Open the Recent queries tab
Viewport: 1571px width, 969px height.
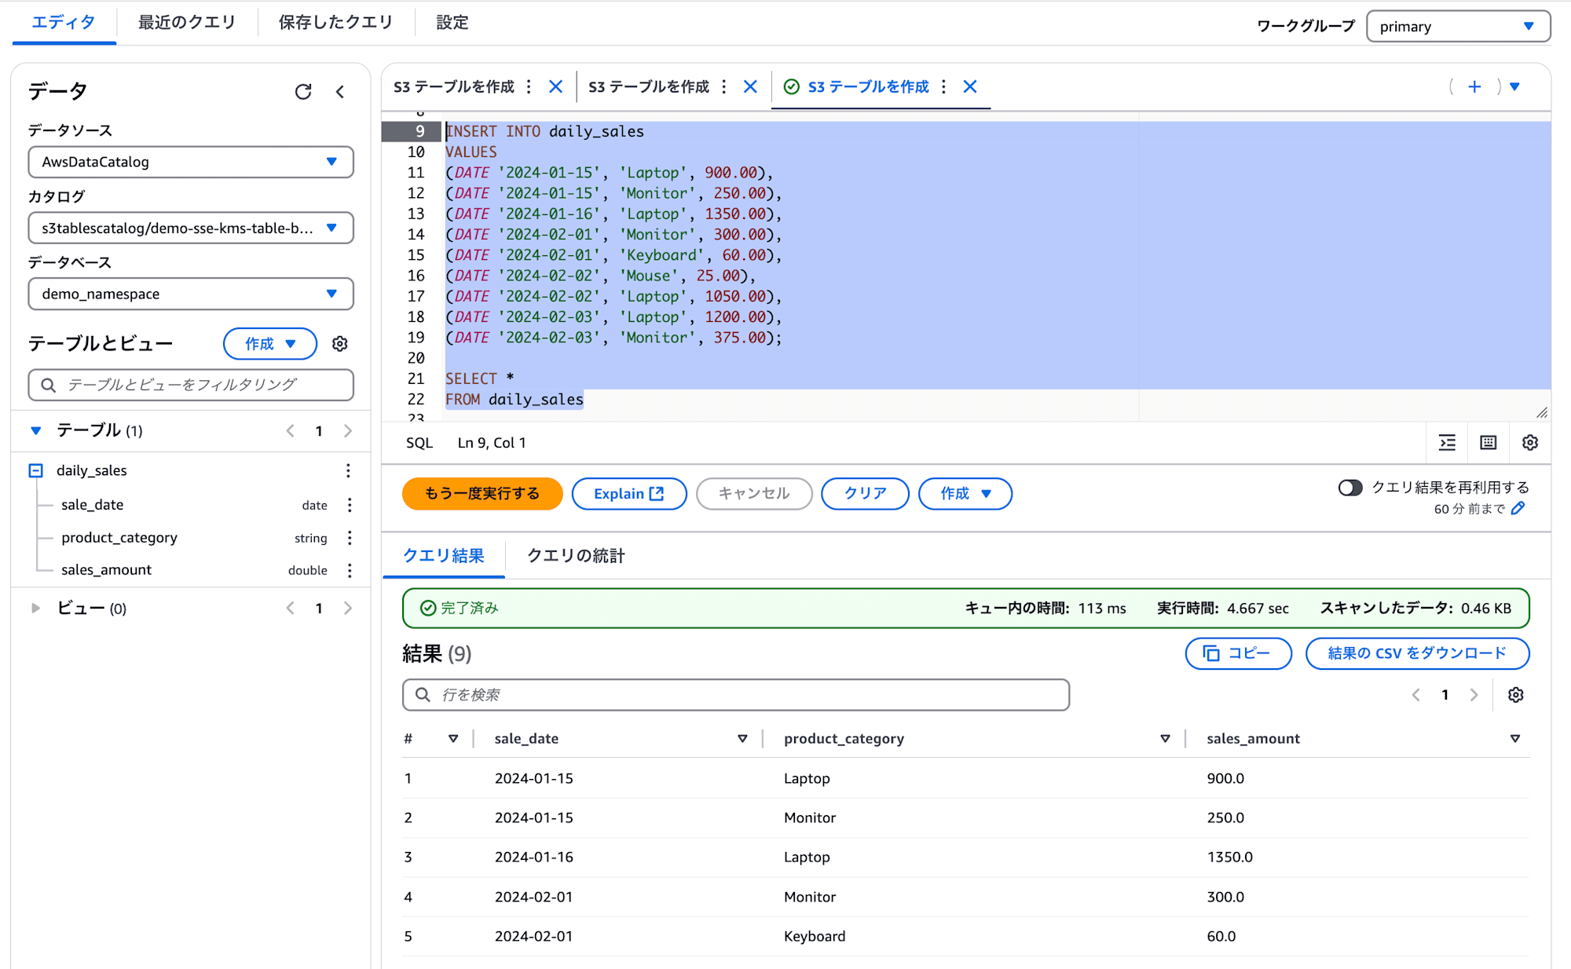click(187, 23)
